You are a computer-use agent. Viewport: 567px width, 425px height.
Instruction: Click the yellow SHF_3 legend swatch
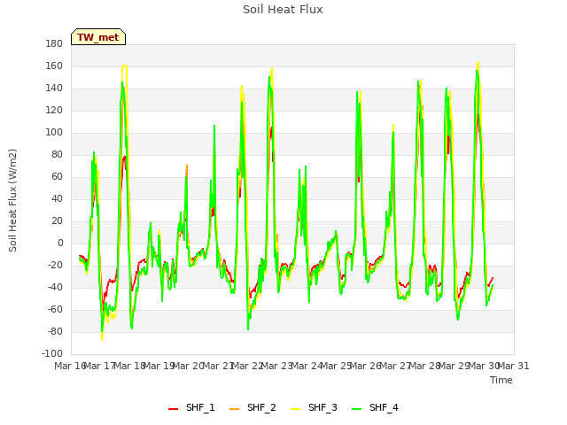pyautogui.click(x=295, y=408)
